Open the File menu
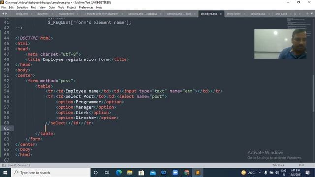 [x=3, y=8]
